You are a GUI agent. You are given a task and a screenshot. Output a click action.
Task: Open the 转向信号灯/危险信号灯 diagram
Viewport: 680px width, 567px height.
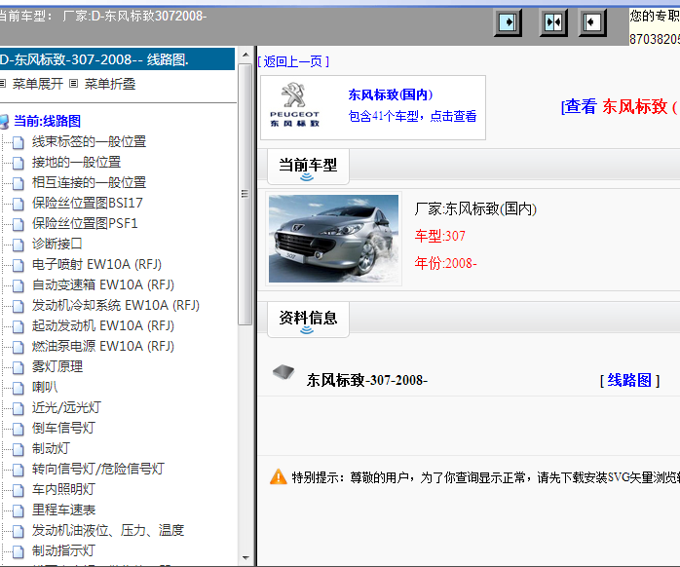click(98, 469)
